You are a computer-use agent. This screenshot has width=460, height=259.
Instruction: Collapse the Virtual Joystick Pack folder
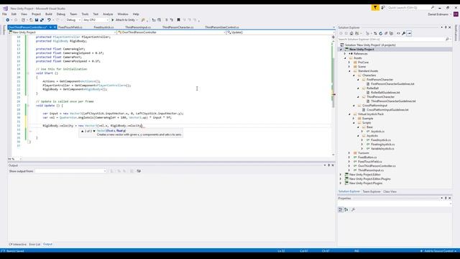point(349,114)
